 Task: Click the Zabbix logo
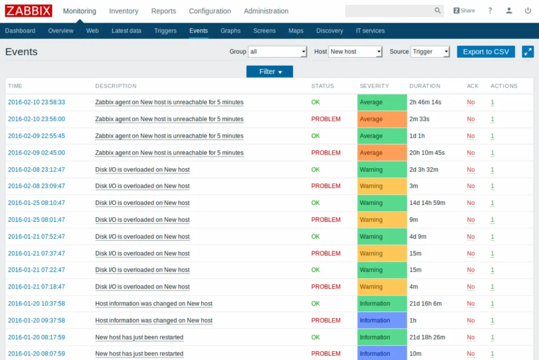(x=28, y=10)
